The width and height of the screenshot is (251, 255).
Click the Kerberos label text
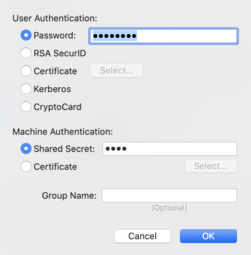[52, 89]
